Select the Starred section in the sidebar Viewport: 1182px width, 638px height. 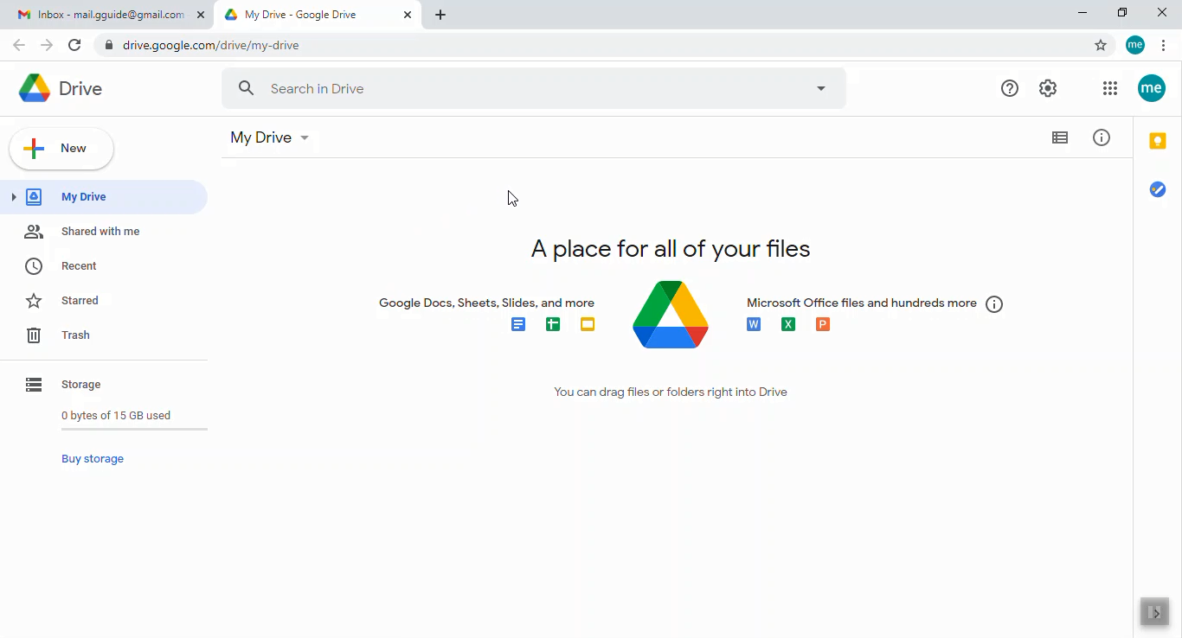pos(80,300)
